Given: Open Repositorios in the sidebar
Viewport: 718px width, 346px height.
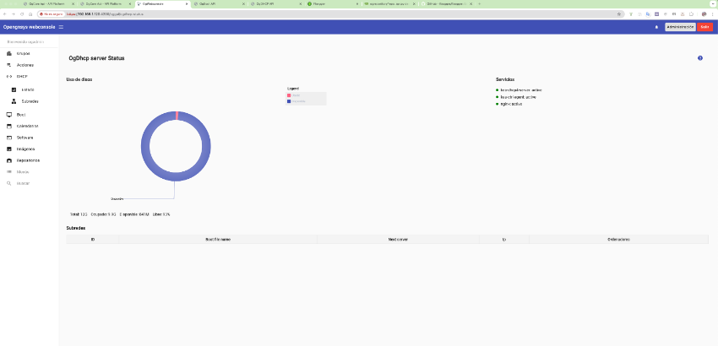Looking at the screenshot, I should click(x=28, y=160).
